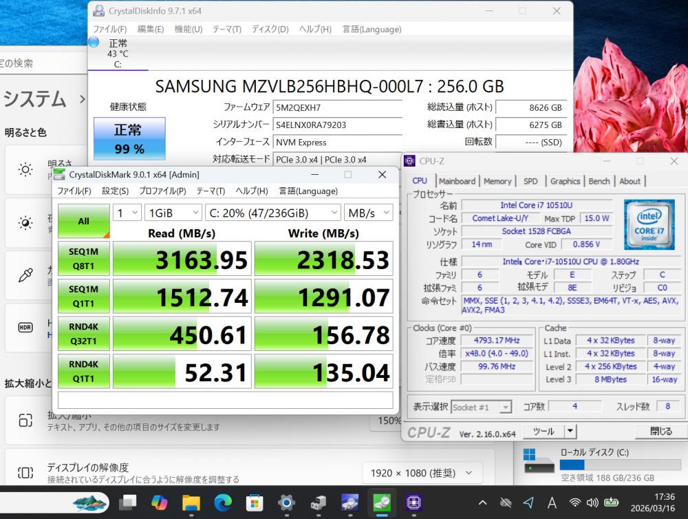The width and height of the screenshot is (688, 519).
Task: Click the ツール button in CPU-Z
Action: click(x=544, y=431)
